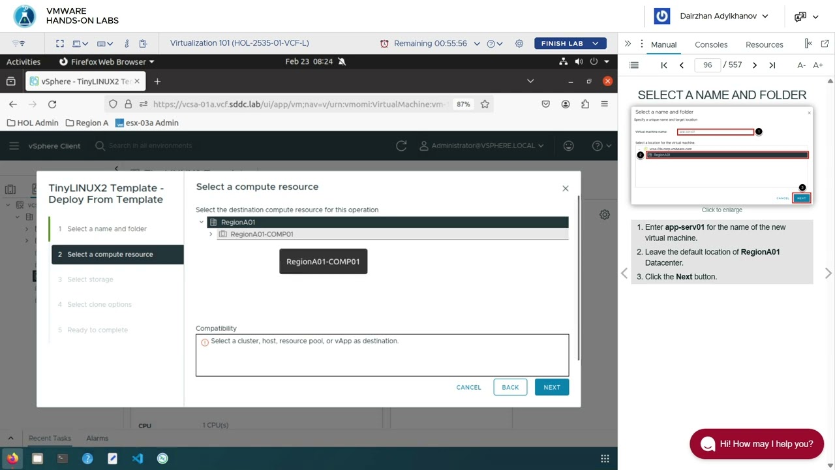Open the 'Hi! How may I help you?' chat
The width and height of the screenshot is (835, 470).
point(757,444)
